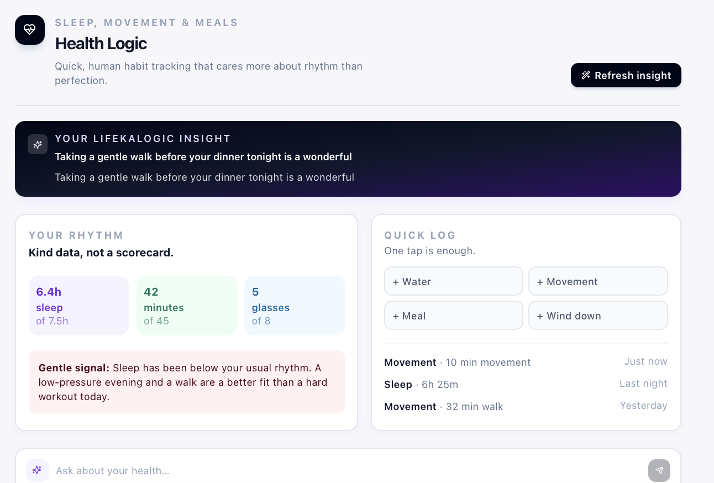Click the 32 min walk log entry
This screenshot has width=714, height=483.
[x=526, y=406]
